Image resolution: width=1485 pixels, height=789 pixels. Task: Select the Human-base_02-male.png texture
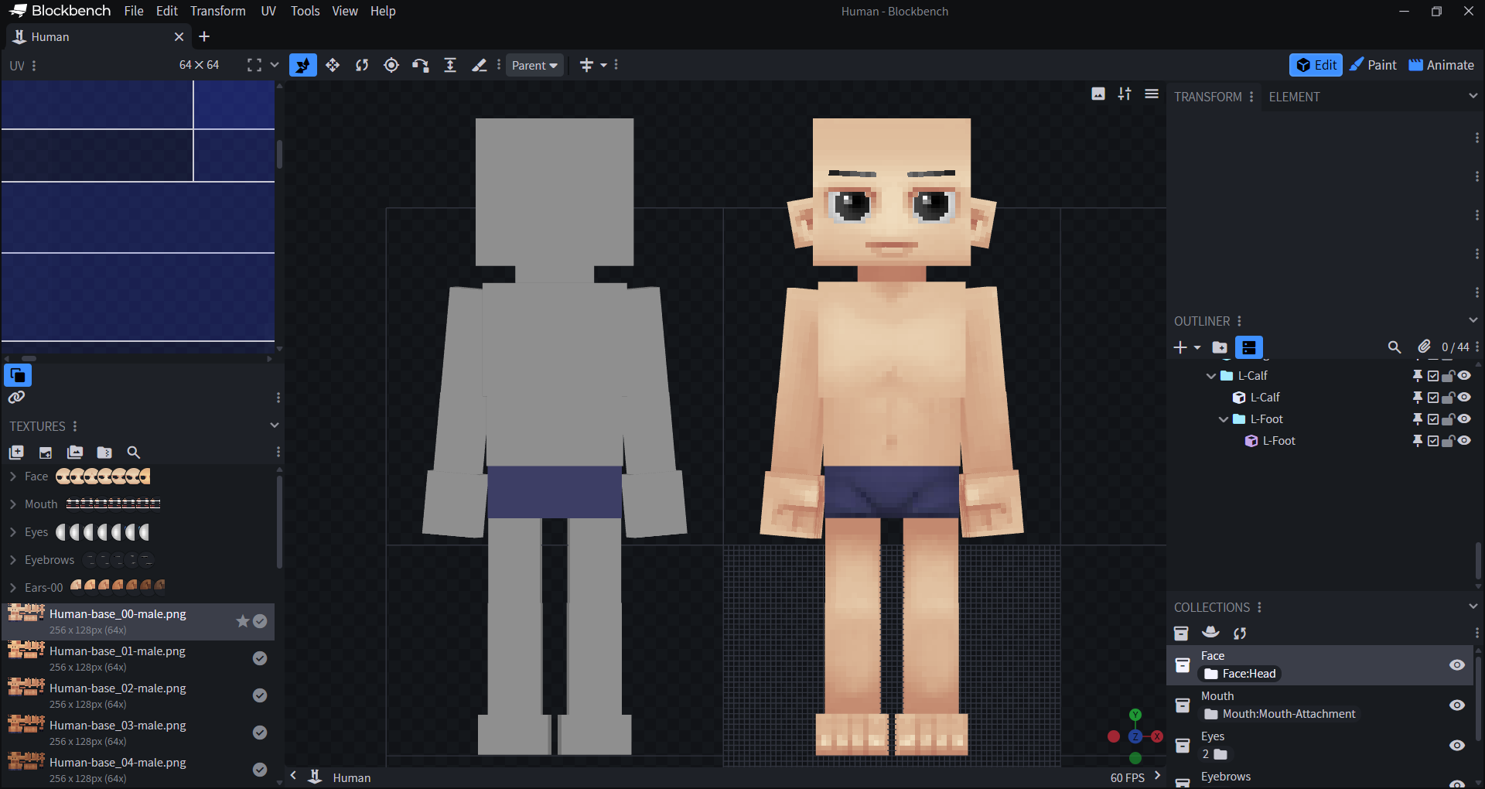pos(118,688)
